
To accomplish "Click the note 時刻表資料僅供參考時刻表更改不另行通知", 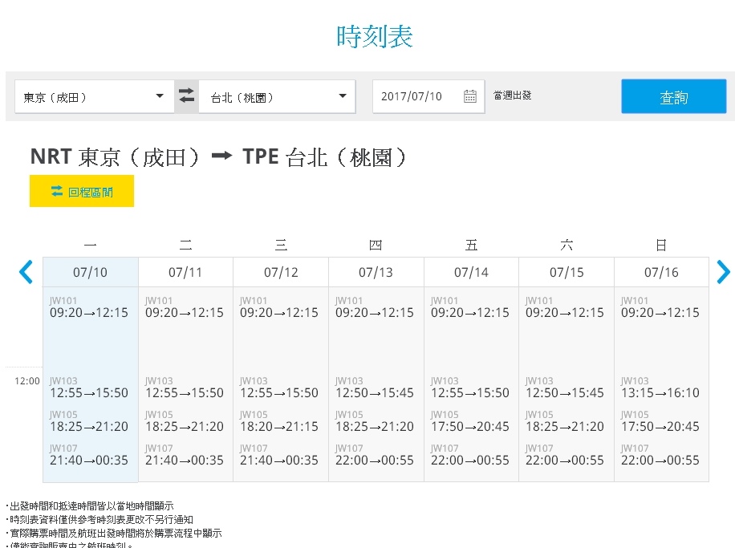I will click(99, 519).
